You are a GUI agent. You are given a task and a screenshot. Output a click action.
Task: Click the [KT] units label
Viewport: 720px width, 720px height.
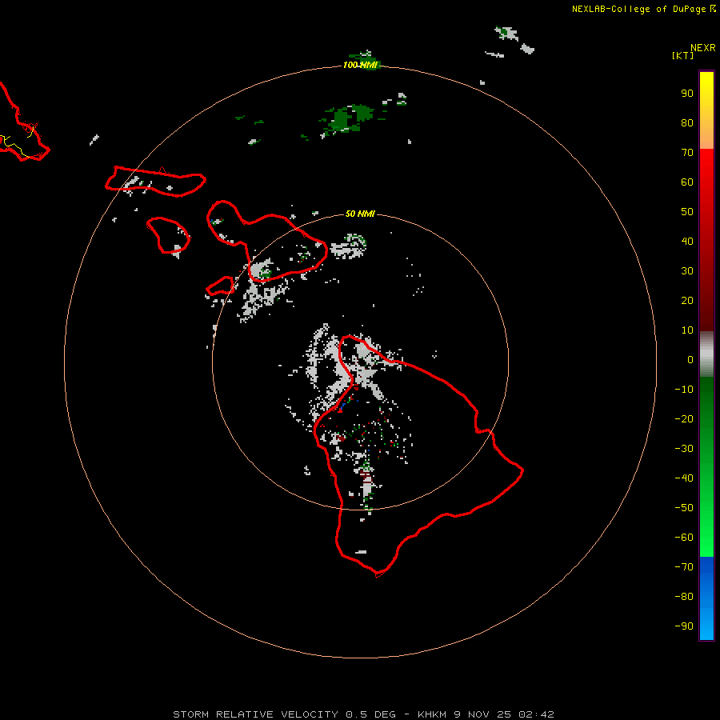[683, 55]
